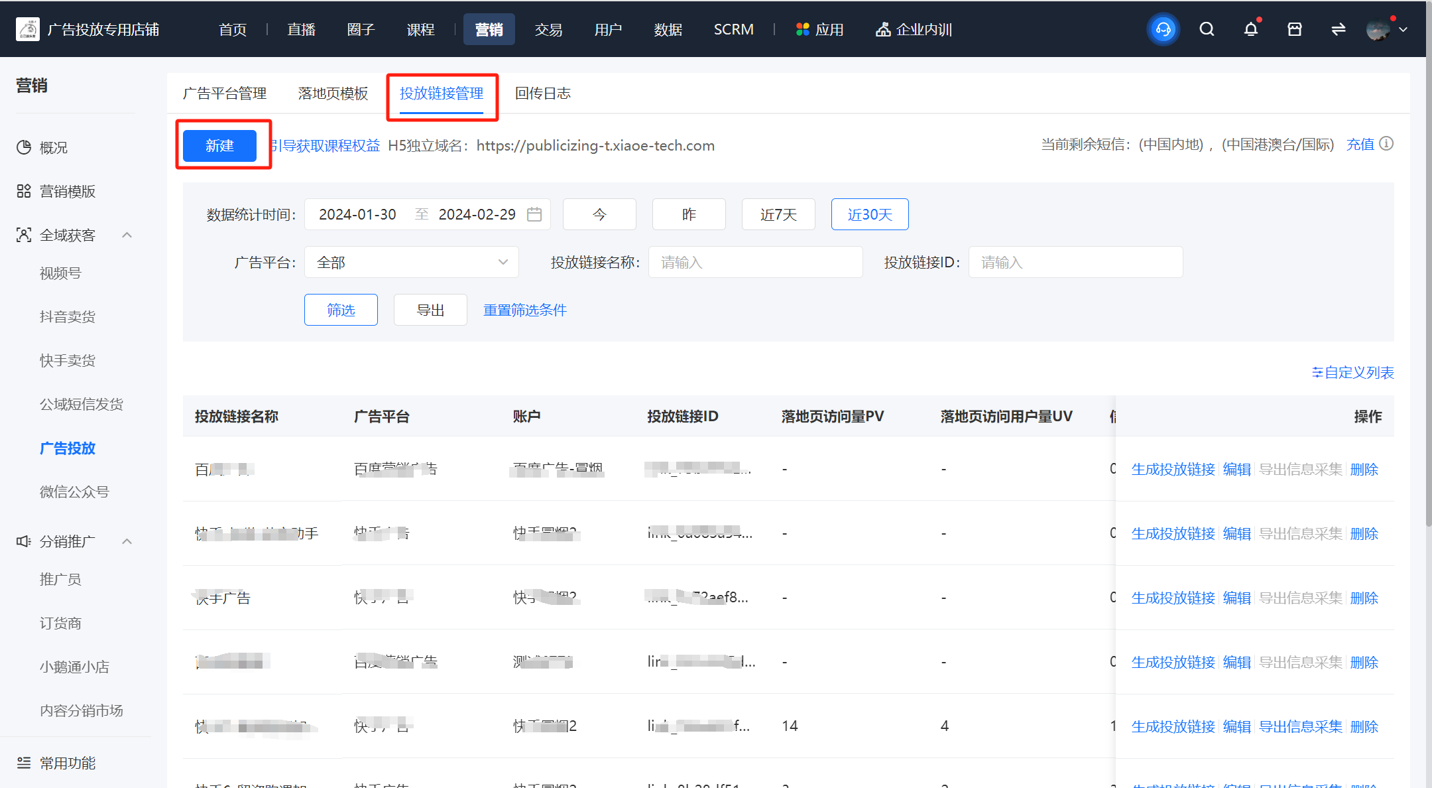The width and height of the screenshot is (1432, 788).
Task: Focus the 投放链接名称 input field
Action: pyautogui.click(x=755, y=262)
